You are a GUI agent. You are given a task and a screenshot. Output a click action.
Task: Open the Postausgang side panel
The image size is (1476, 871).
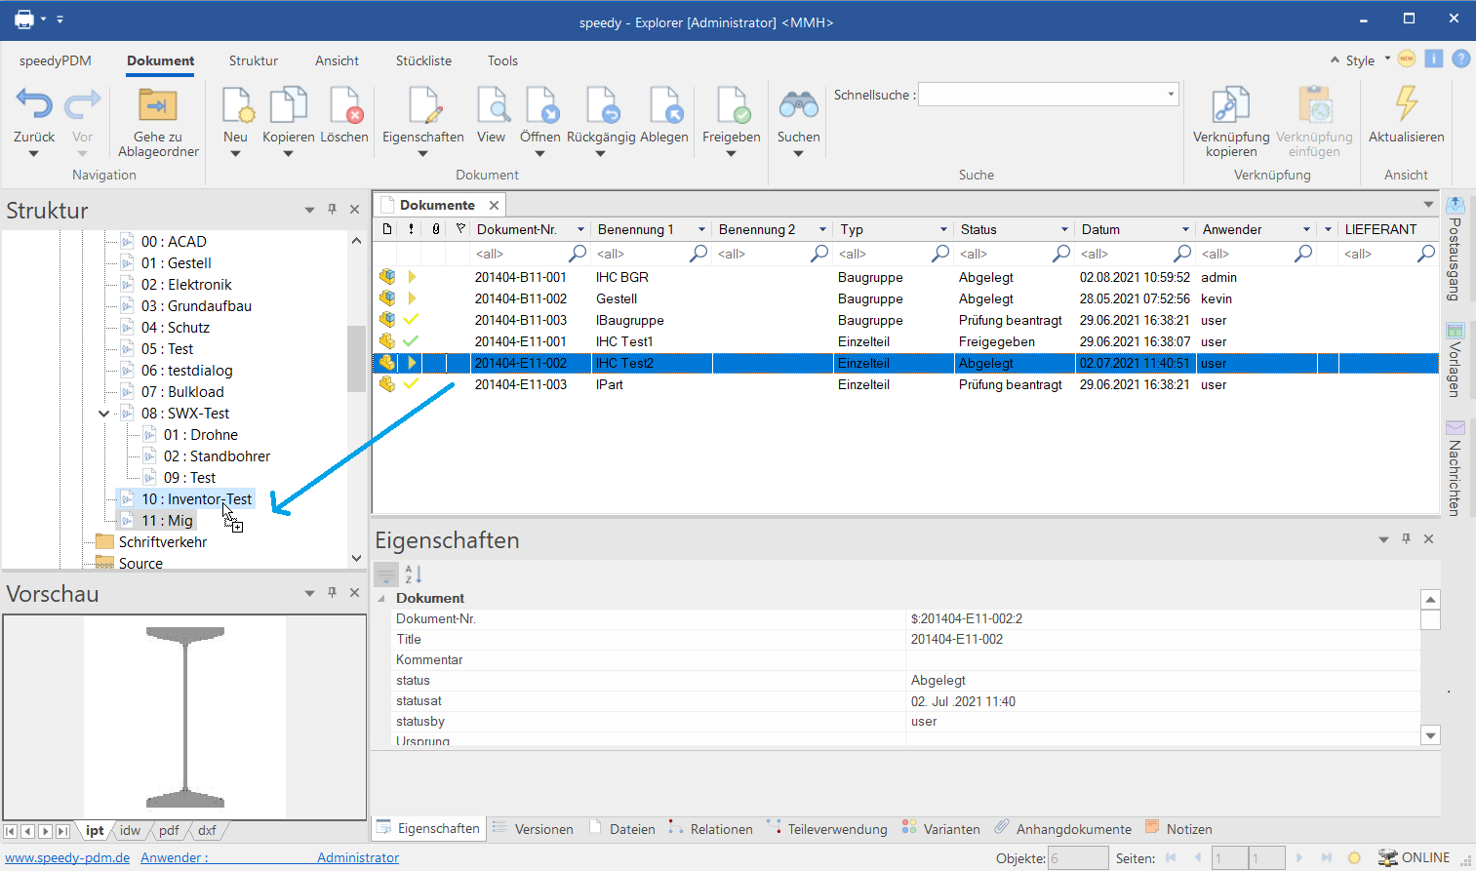coord(1455,250)
